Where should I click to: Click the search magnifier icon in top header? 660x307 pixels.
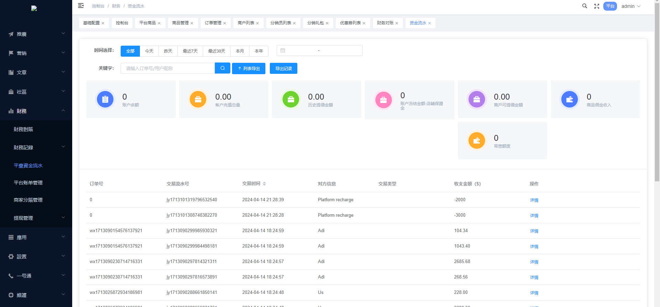584,6
